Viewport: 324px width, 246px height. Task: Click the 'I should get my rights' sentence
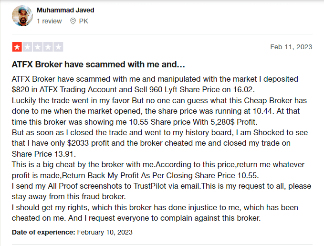coord(155,213)
